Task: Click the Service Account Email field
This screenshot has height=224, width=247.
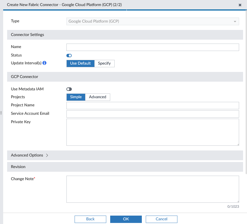Action: tap(153, 114)
